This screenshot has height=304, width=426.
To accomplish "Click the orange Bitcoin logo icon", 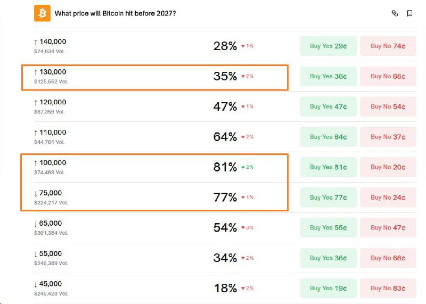I will pos(42,13).
